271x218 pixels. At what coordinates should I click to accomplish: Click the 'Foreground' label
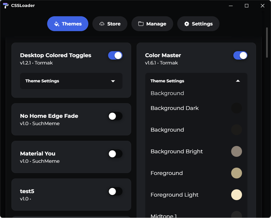click(x=167, y=173)
